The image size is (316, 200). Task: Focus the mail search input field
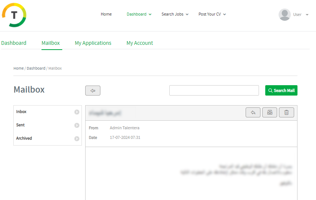(x=214, y=90)
